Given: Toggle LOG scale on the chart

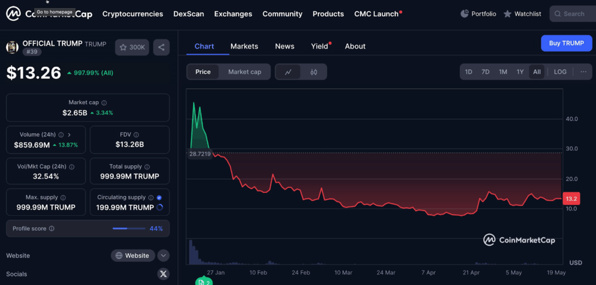Looking at the screenshot, I should click(560, 72).
